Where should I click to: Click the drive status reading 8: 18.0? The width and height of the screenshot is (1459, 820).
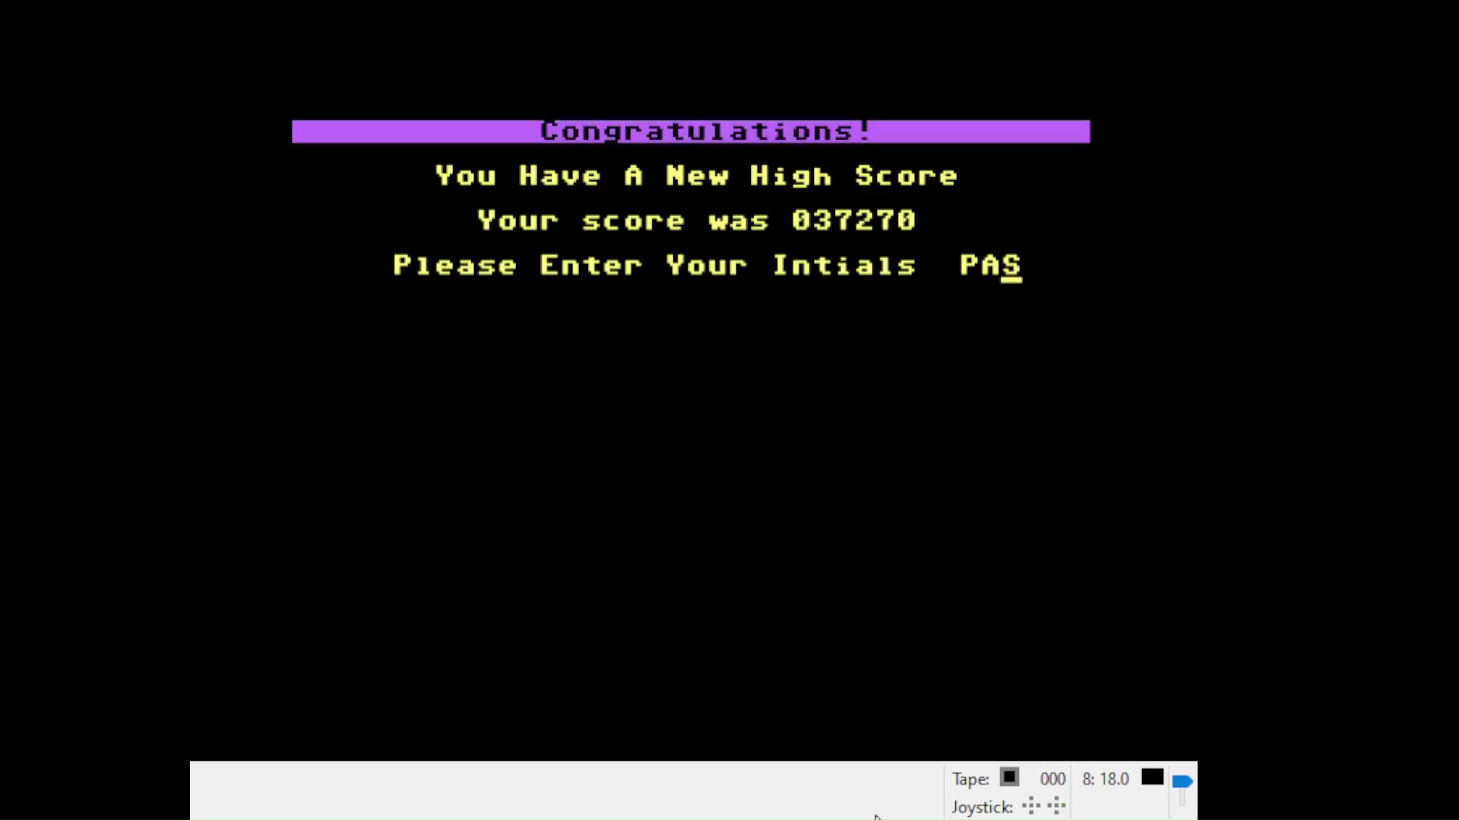pos(1106,779)
